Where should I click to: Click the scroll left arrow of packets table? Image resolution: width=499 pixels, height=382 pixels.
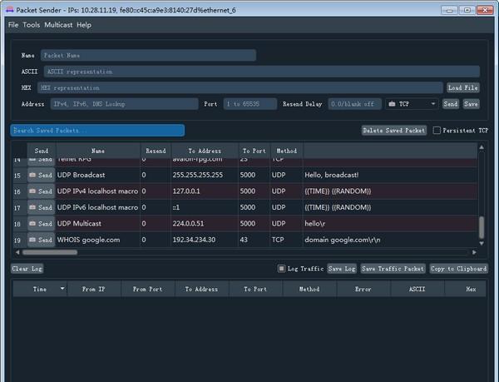click(x=17, y=252)
